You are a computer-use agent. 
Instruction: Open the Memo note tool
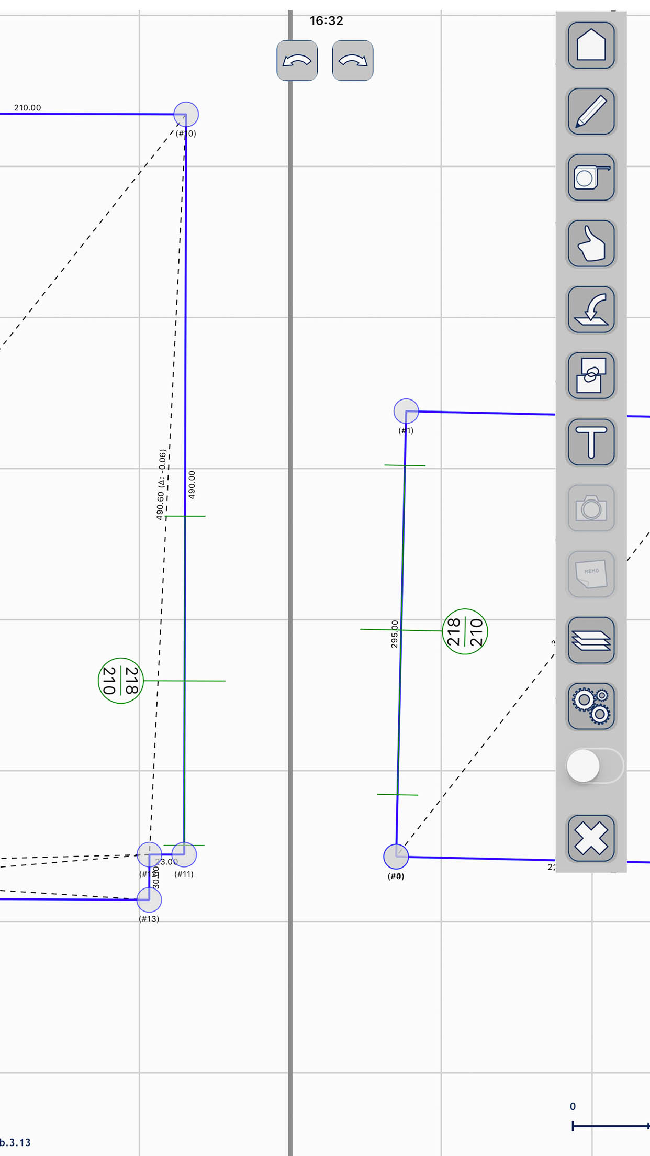tap(591, 574)
